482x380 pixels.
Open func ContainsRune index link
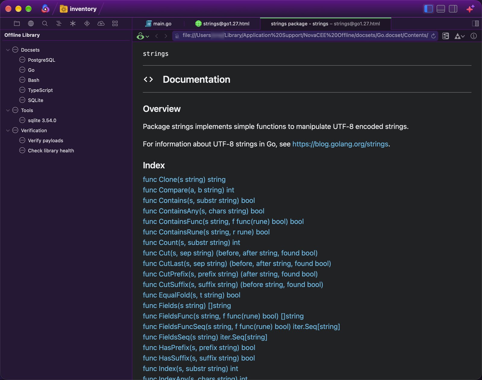pos(206,232)
